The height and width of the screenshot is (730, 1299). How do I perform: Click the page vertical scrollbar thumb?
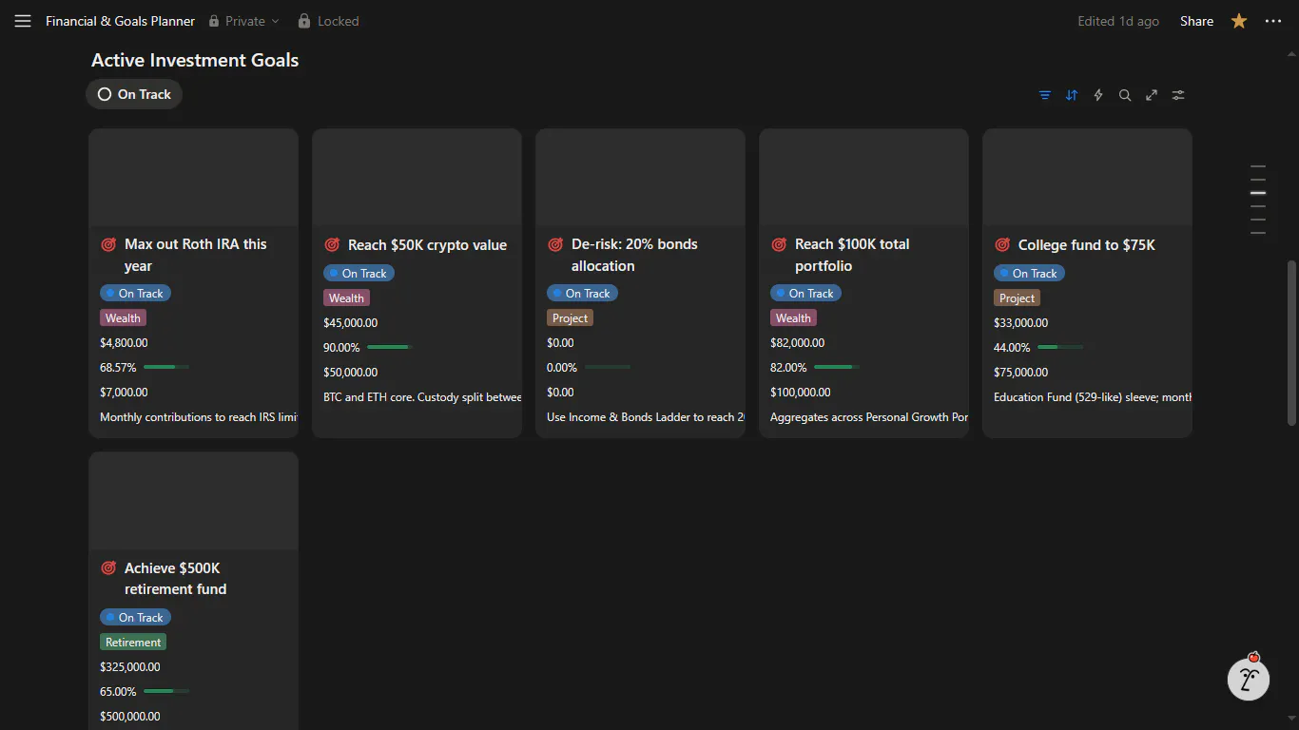pos(1291,342)
